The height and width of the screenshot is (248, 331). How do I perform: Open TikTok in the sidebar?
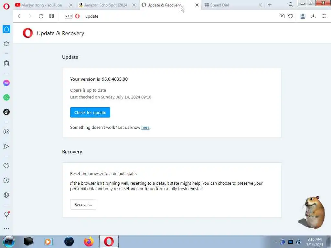[x=6, y=112]
